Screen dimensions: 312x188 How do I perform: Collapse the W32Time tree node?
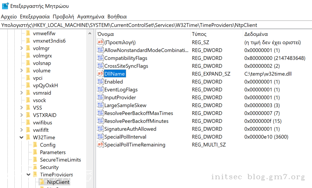[22, 137]
